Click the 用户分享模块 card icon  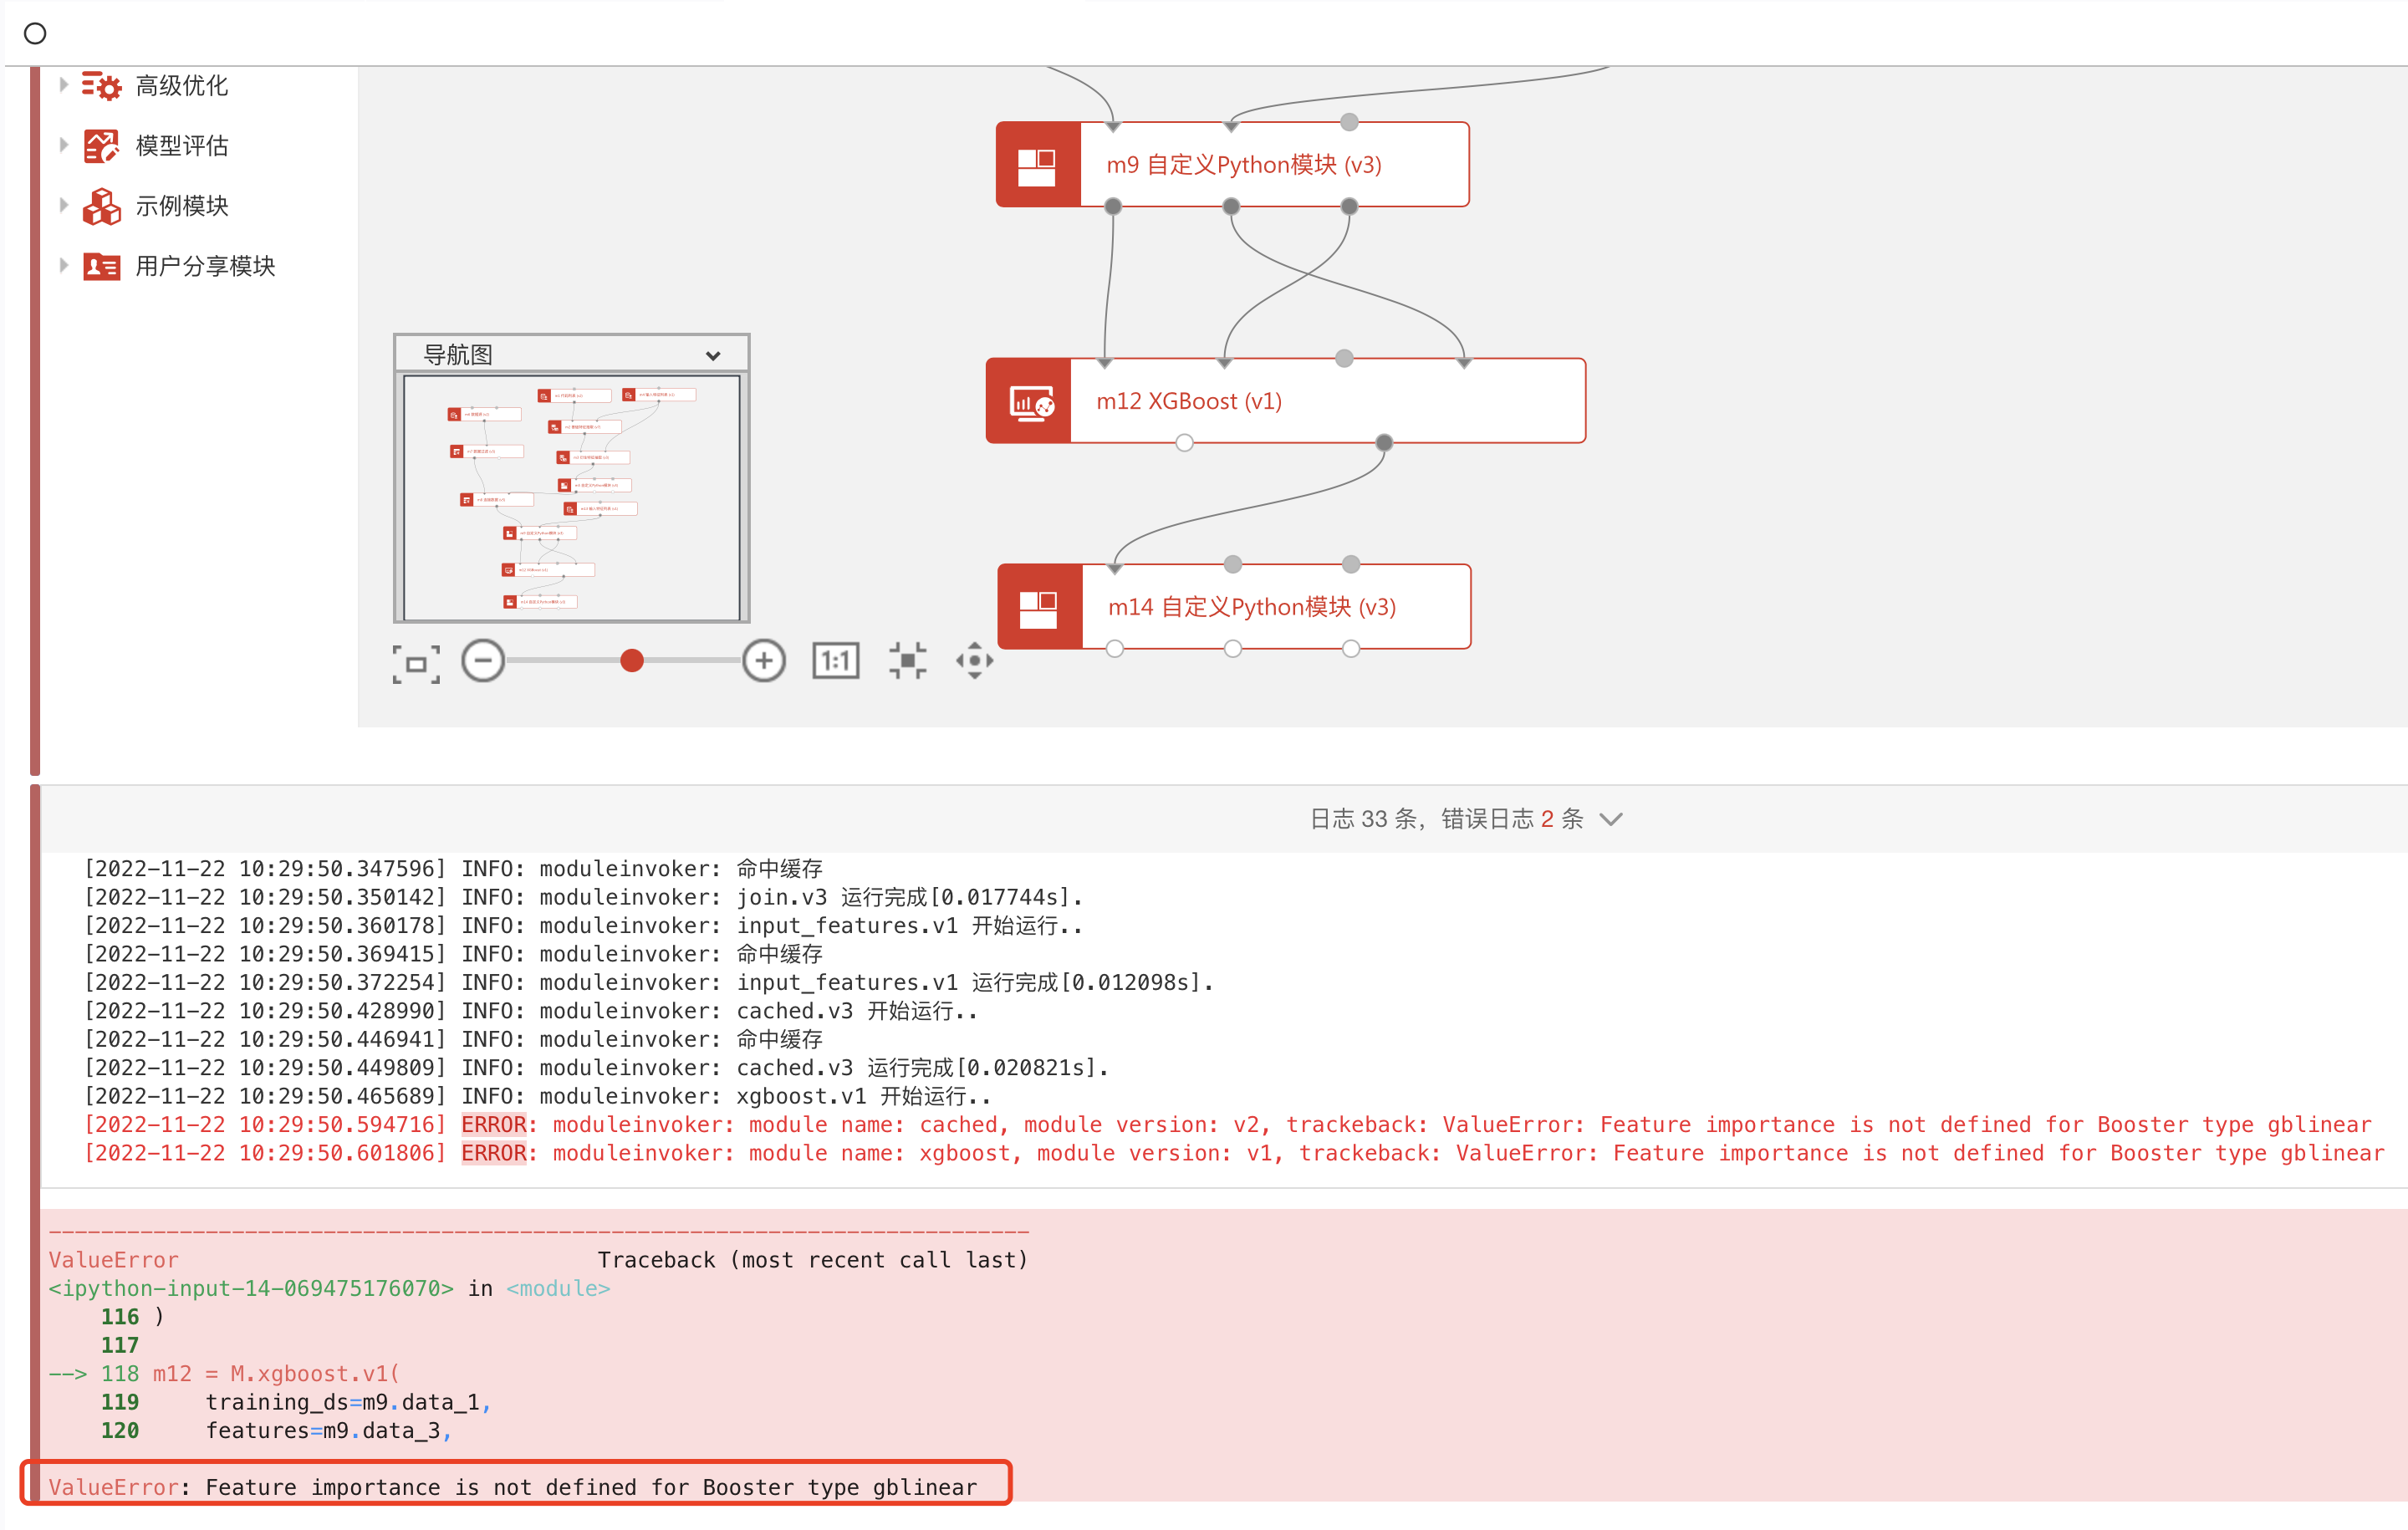[101, 266]
